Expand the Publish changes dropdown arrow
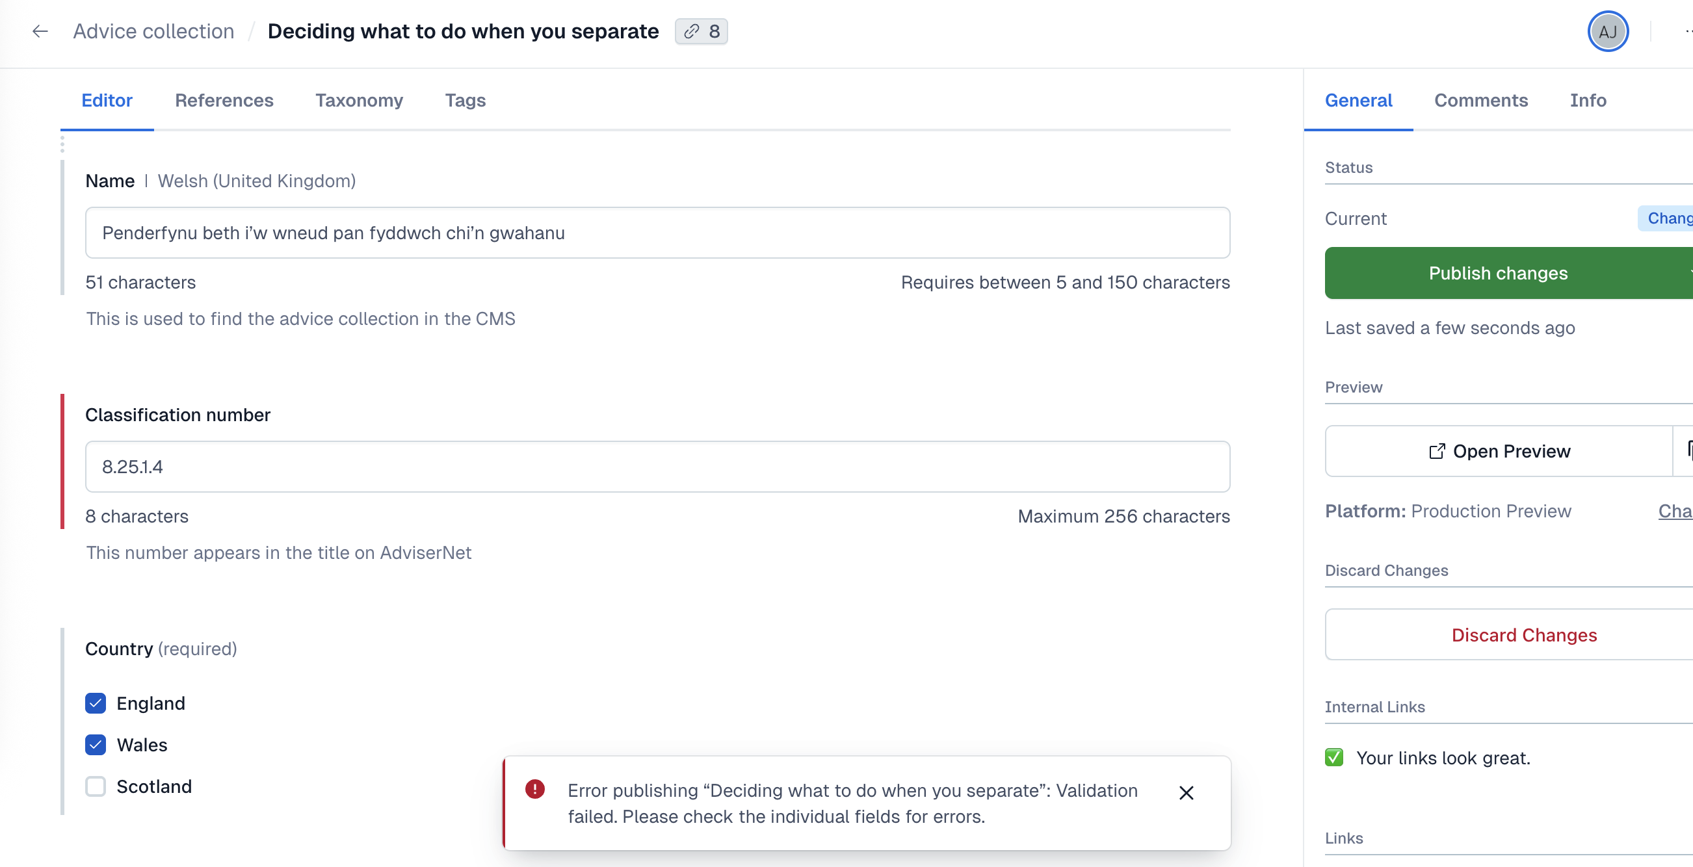Viewport: 1693px width, 867px height. [x=1689, y=272]
